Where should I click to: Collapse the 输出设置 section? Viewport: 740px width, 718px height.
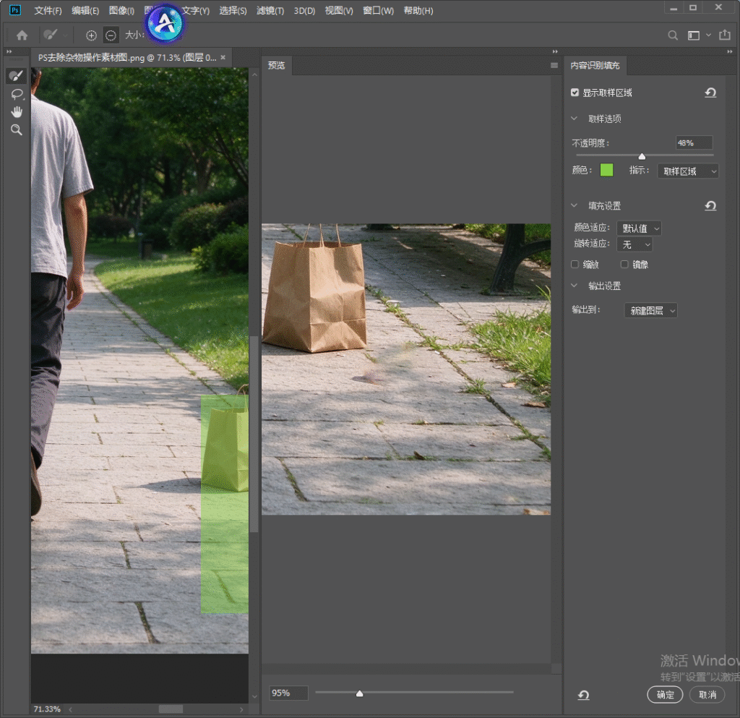pos(574,286)
